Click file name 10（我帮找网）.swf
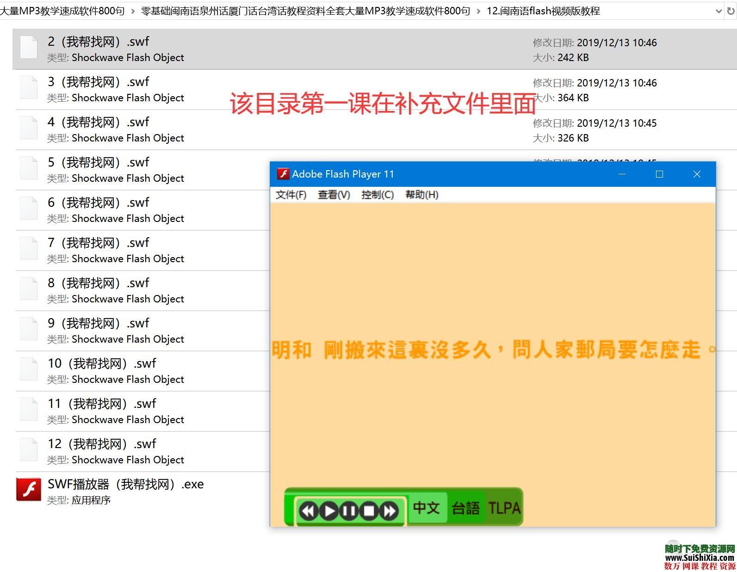Image resolution: width=737 pixels, height=572 pixels. 102,363
